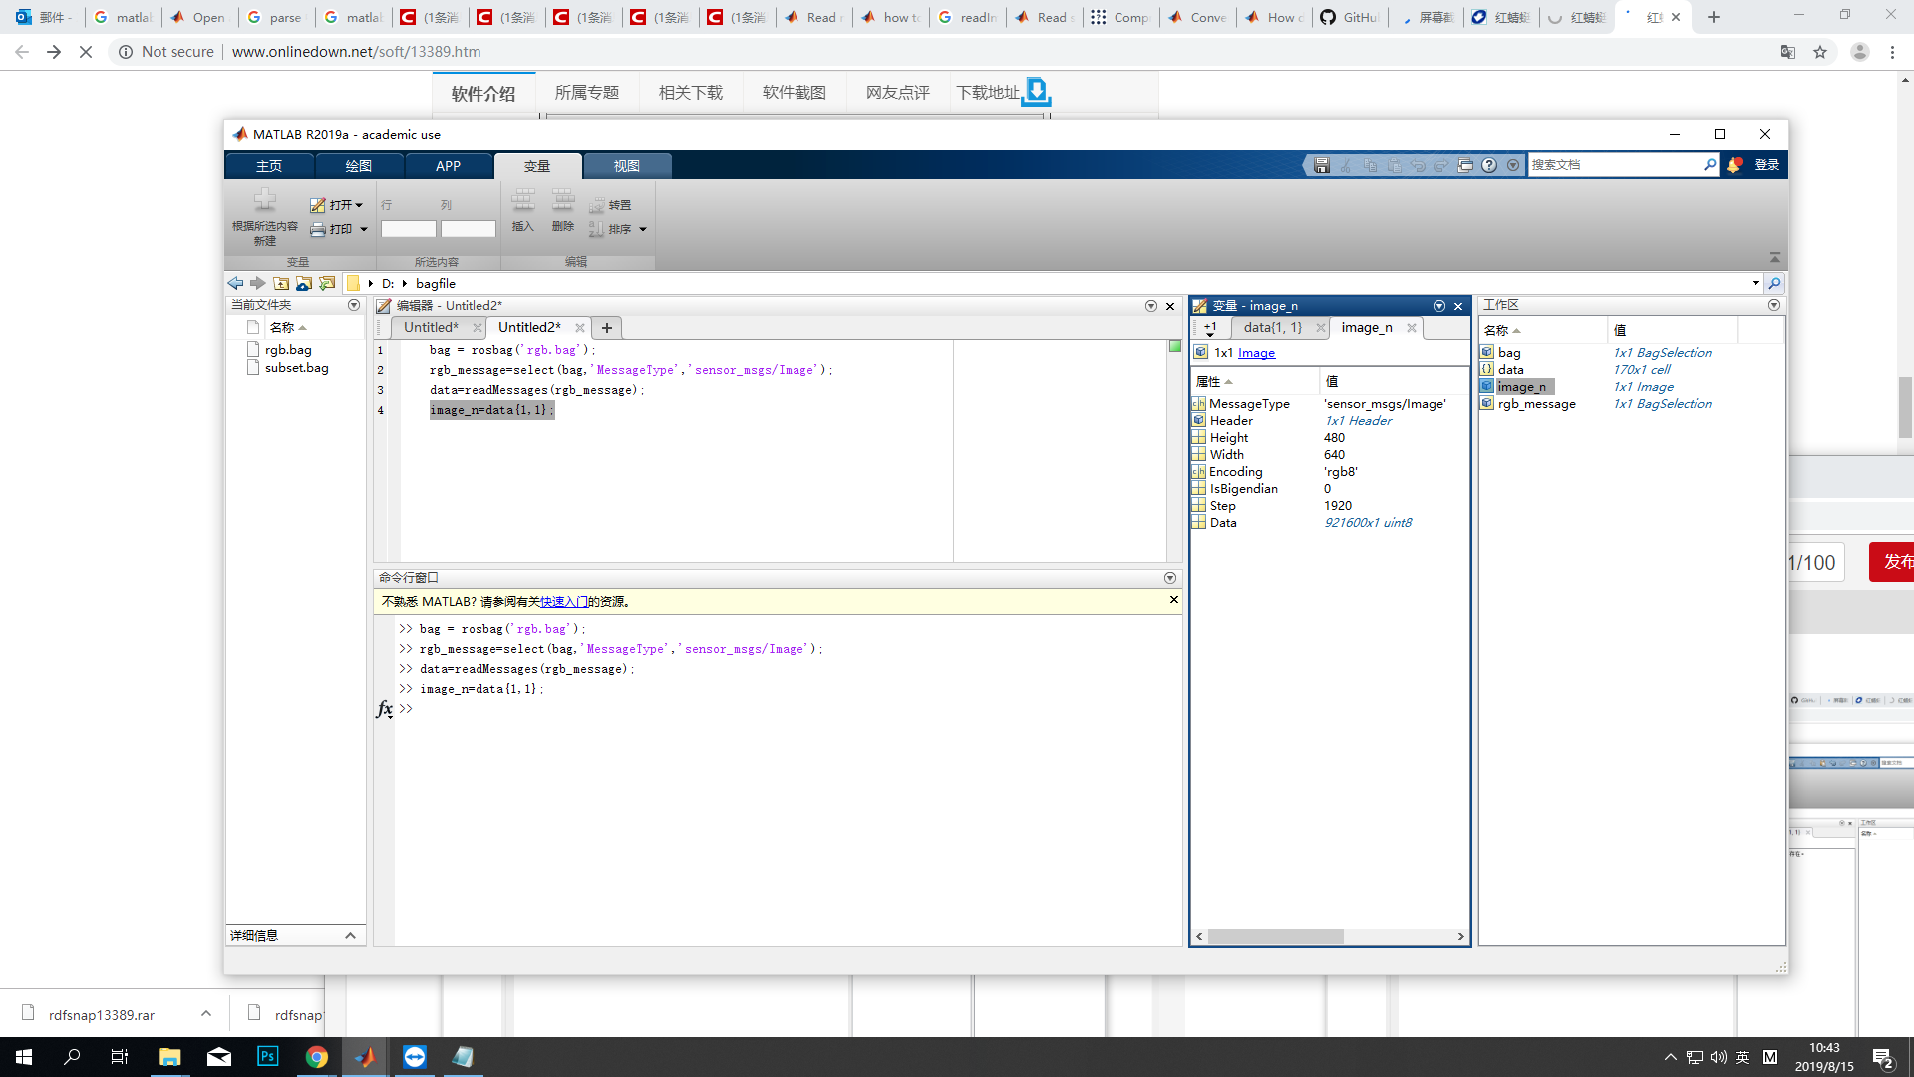Click the Image class link
Screen dimensions: 1914x1077
(1256, 353)
